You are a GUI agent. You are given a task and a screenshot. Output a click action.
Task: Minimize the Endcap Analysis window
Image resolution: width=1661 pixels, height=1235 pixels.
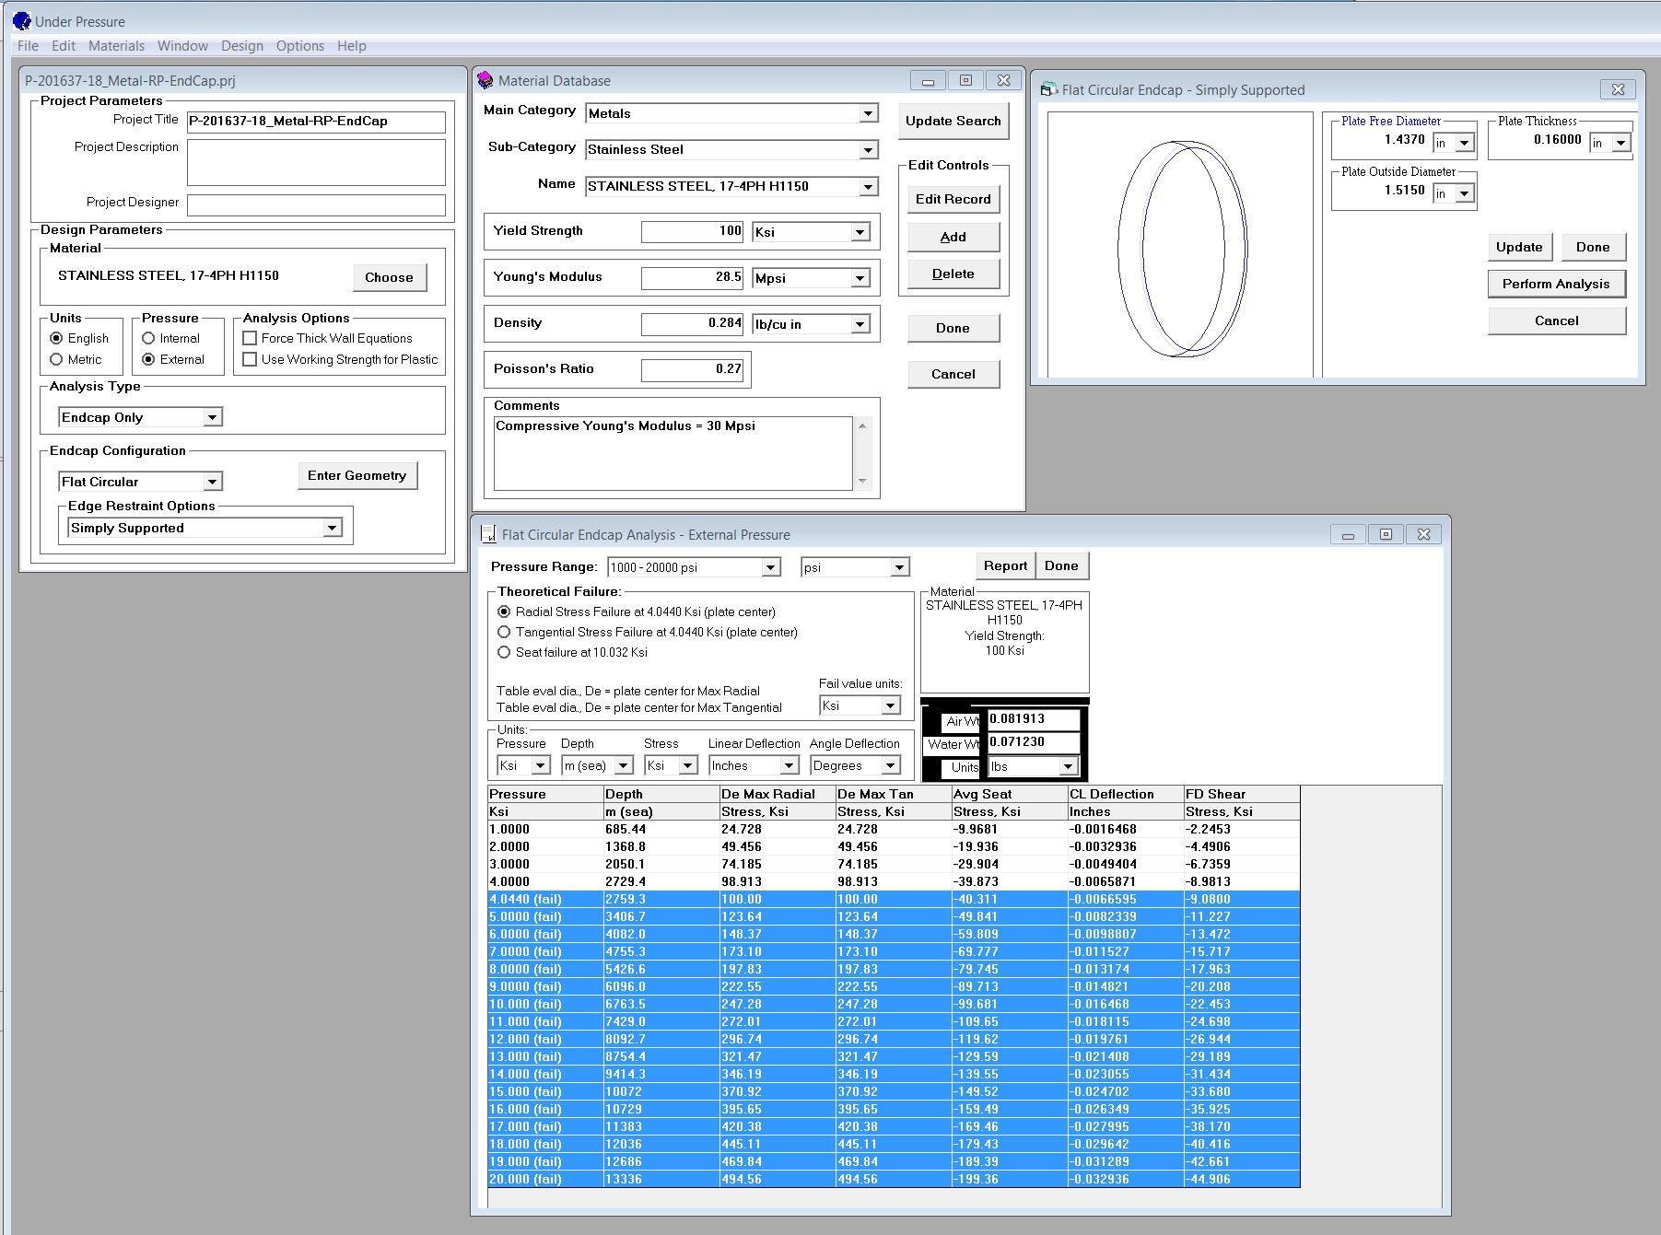[x=1348, y=534]
